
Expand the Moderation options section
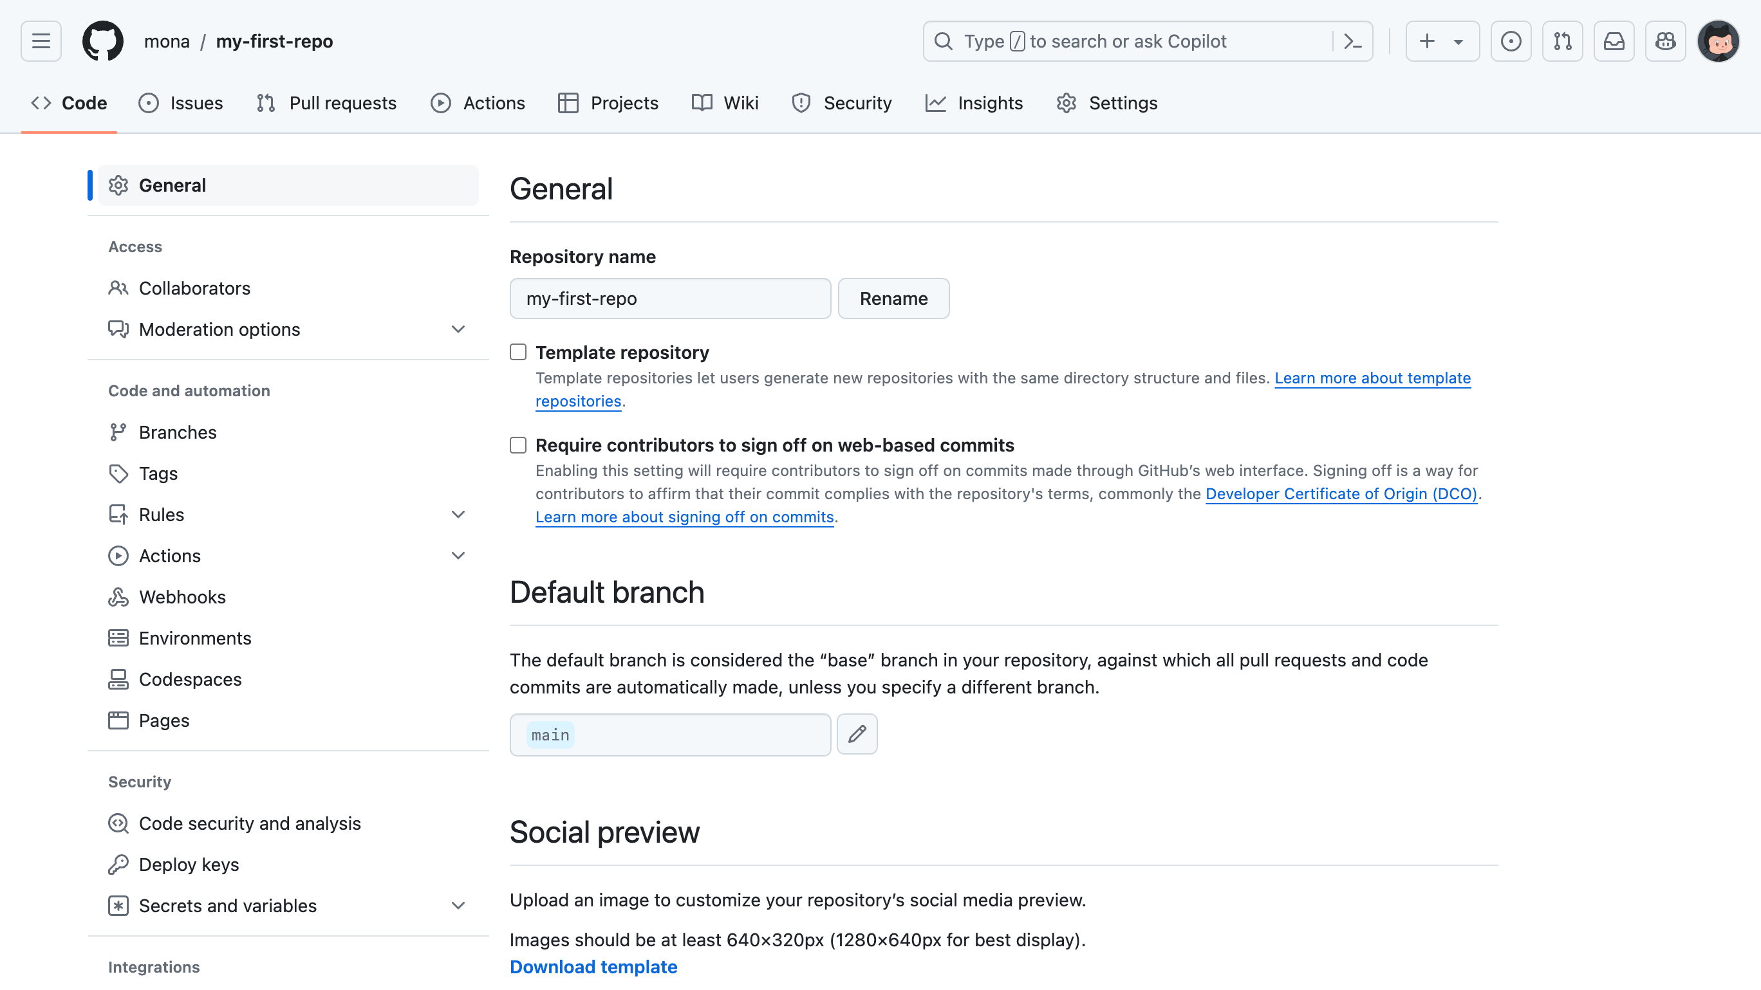pyautogui.click(x=458, y=329)
